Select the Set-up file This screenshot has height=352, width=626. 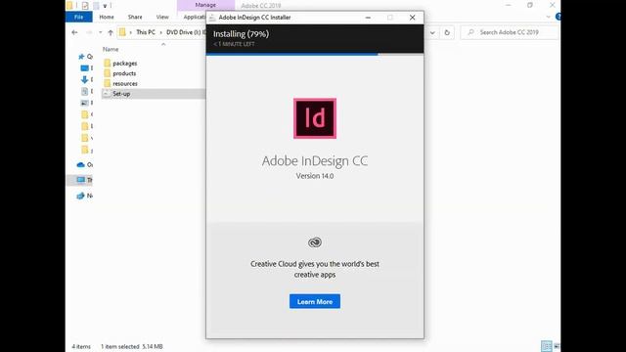[121, 94]
